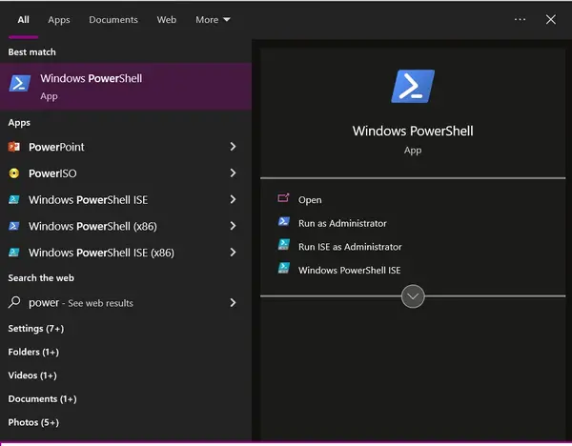572x446 pixels.
Task: Expand the PowerPoint result chevron
Action: [233, 147]
